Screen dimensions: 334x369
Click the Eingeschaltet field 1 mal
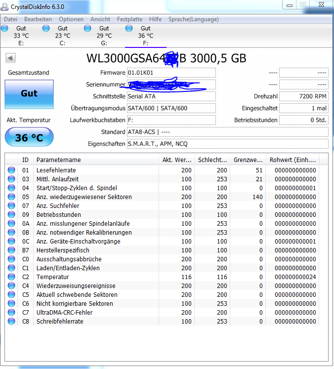pyautogui.click(x=304, y=108)
